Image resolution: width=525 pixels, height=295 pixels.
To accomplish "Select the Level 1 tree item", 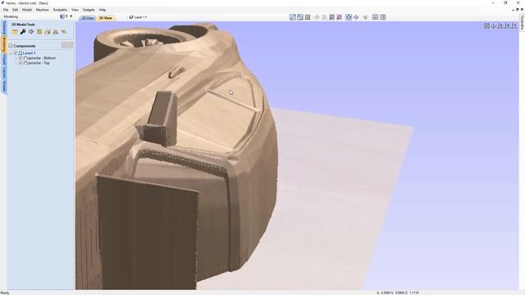I will 30,52.
